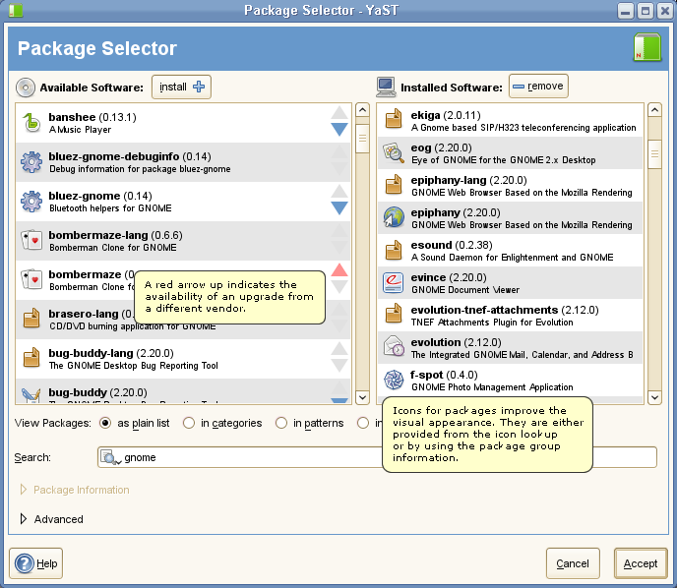Click the green YaST package icon in header

point(647,47)
